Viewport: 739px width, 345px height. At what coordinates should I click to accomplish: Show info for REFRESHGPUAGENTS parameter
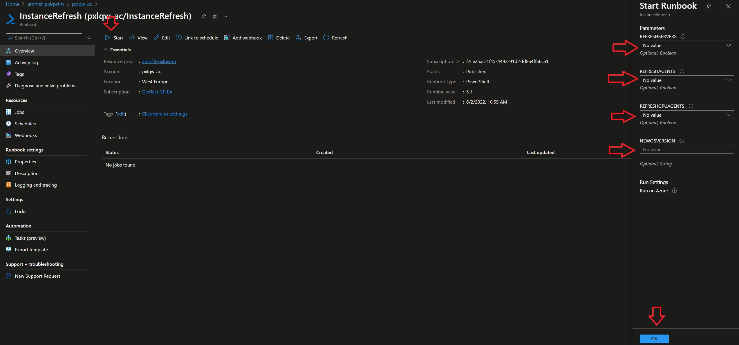[691, 106]
